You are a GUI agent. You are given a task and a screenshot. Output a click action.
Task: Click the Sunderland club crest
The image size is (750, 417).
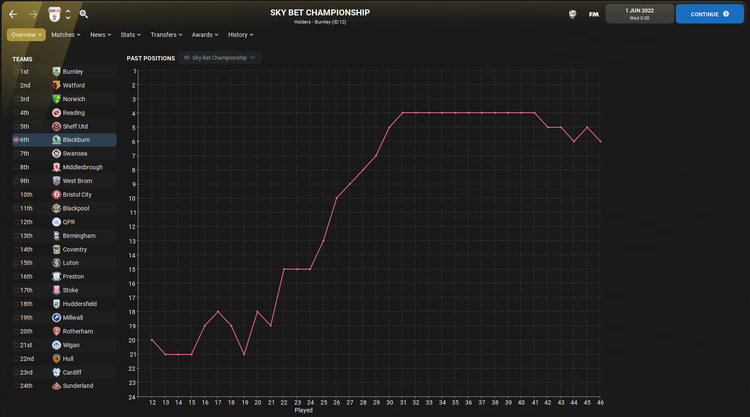57,386
